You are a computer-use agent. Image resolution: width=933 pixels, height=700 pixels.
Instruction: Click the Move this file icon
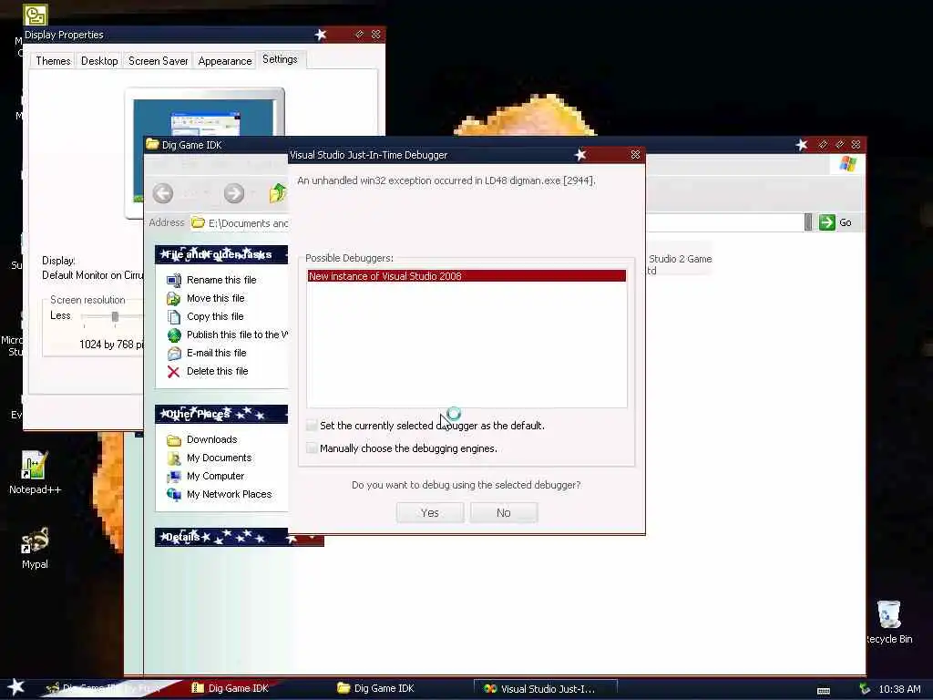click(x=174, y=299)
